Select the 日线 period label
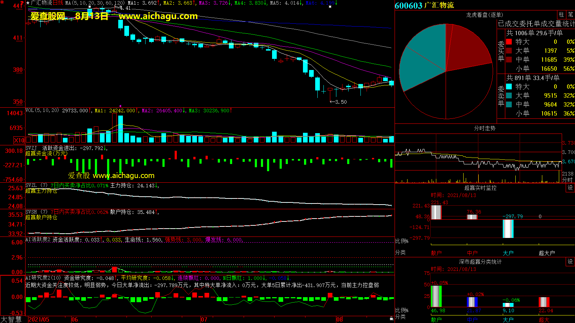Image resolution: width=575 pixels, height=323 pixels. click(x=58, y=3)
